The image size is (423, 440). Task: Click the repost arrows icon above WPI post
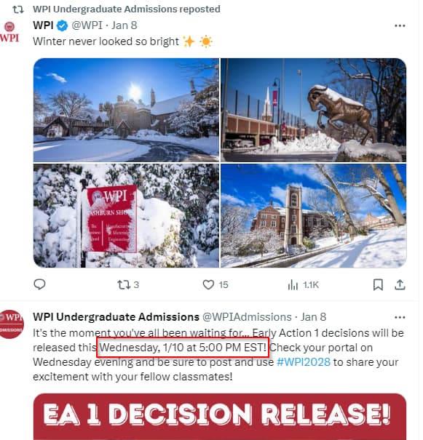coord(18,9)
